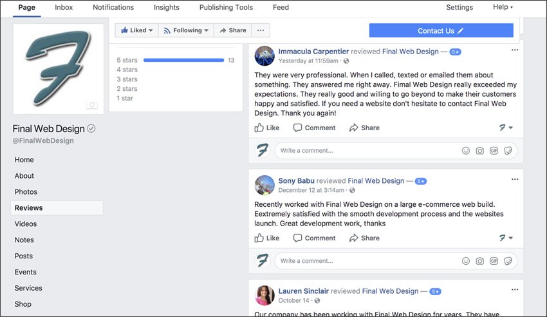Click comment field under Immacula's review

coord(396,151)
